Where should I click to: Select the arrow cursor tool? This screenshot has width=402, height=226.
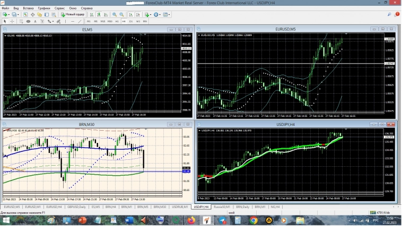[x=4, y=22]
